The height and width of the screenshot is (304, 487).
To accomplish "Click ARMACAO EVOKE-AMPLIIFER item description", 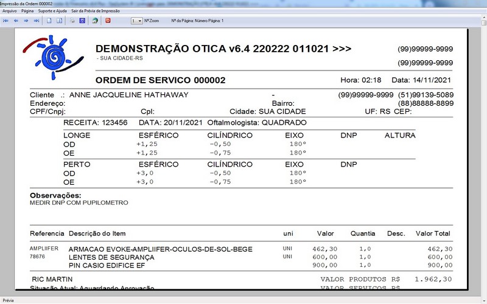I will pyautogui.click(x=160, y=249).
